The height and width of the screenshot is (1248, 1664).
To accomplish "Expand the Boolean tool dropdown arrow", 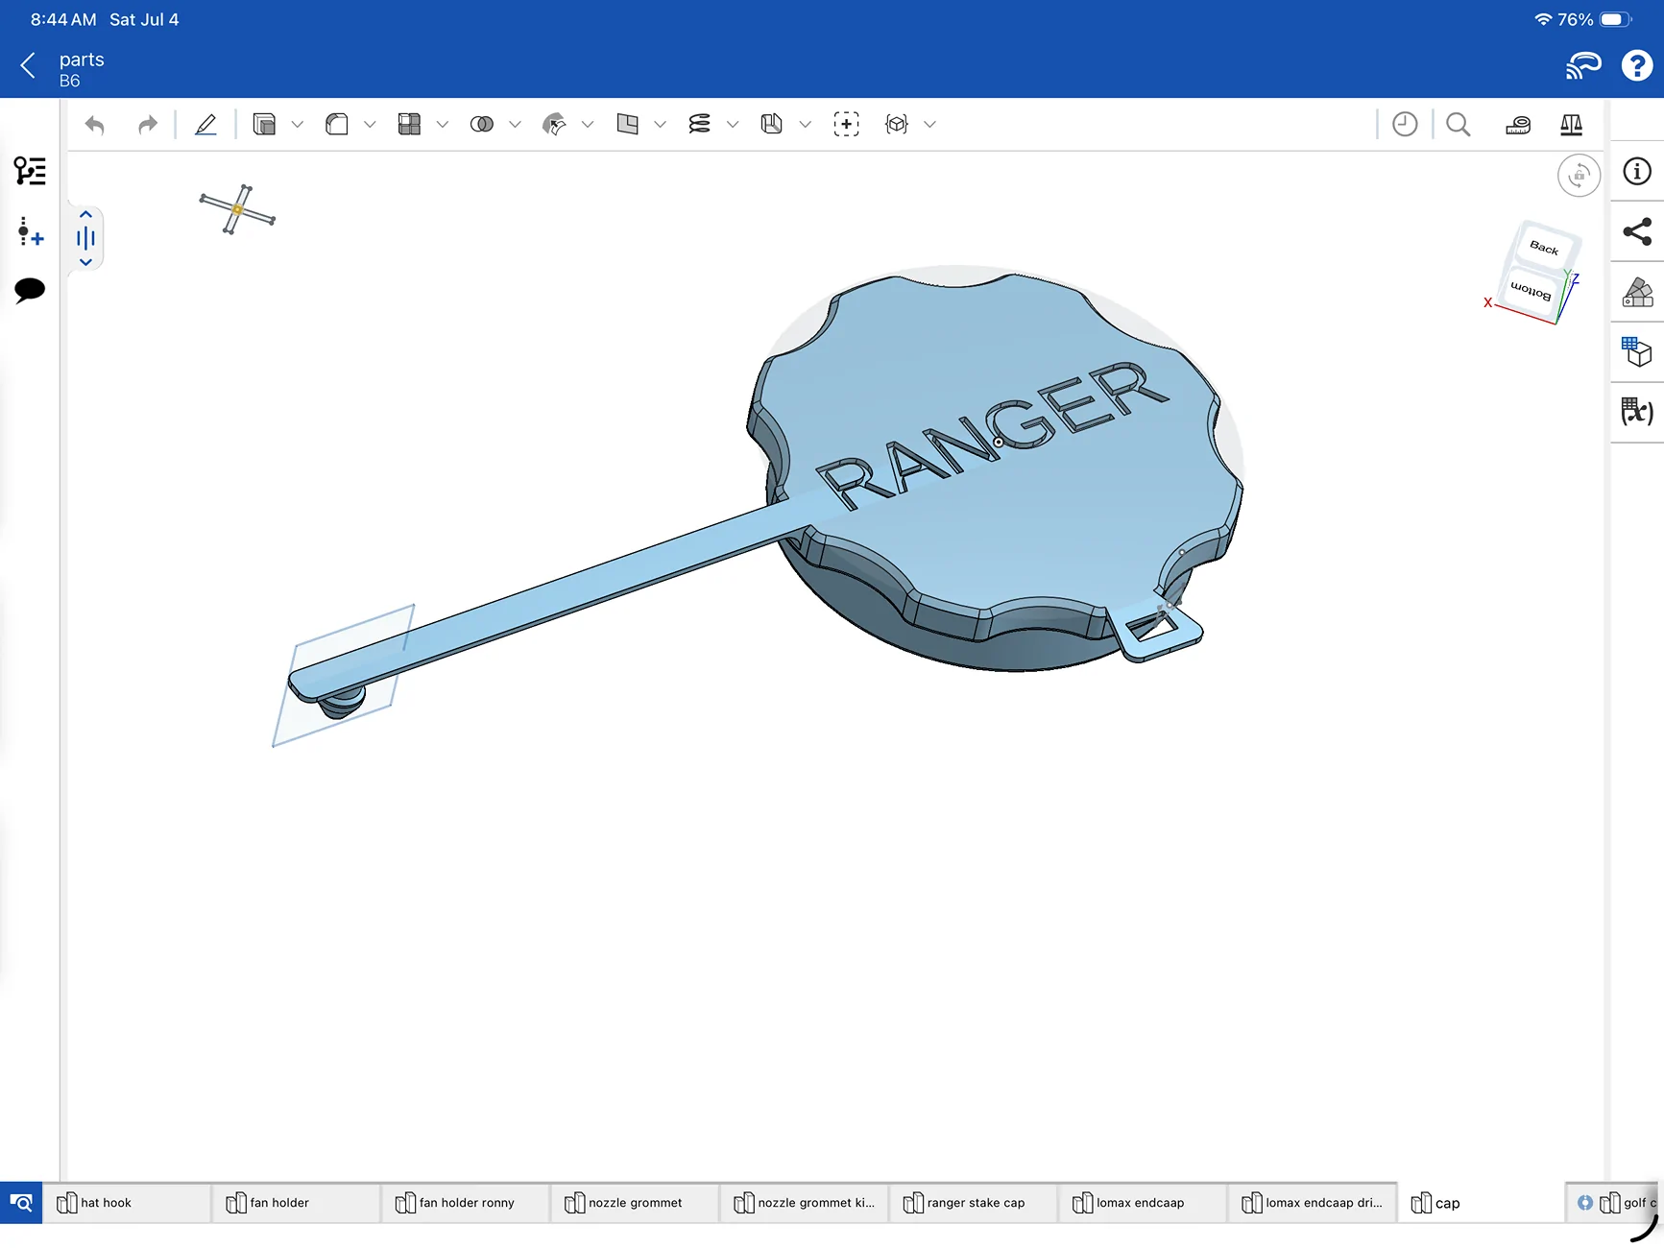I will pyautogui.click(x=515, y=125).
